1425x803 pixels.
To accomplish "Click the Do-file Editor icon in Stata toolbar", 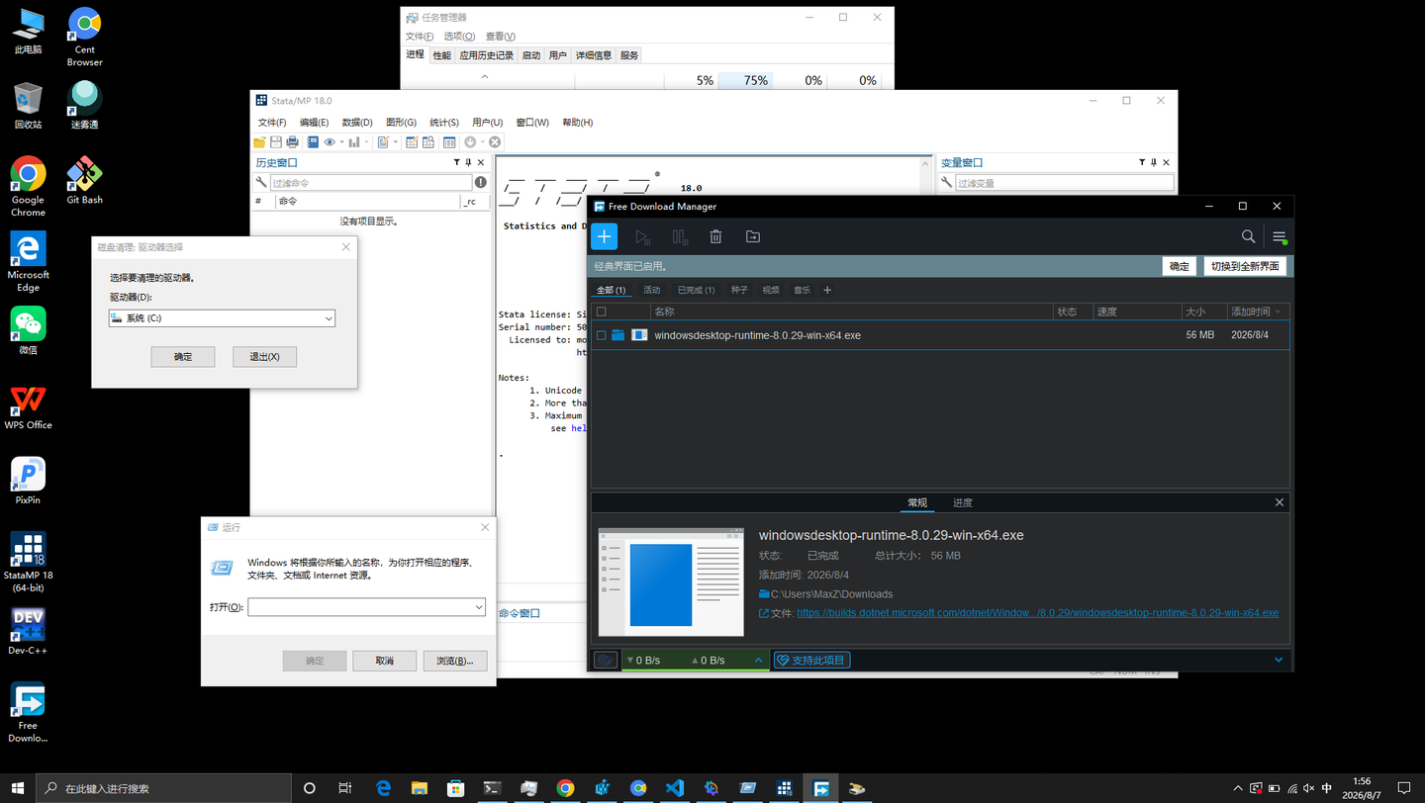I will (383, 142).
